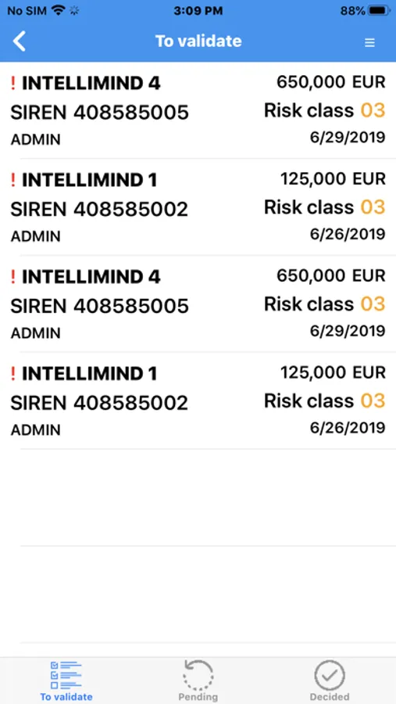Open last 125,000 EUR request
Viewport: 396px width, 704px height.
198,401
